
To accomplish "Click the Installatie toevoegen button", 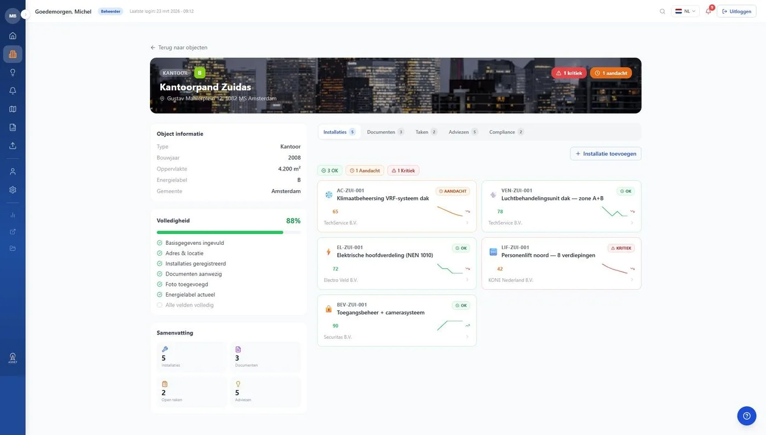I will click(x=605, y=154).
